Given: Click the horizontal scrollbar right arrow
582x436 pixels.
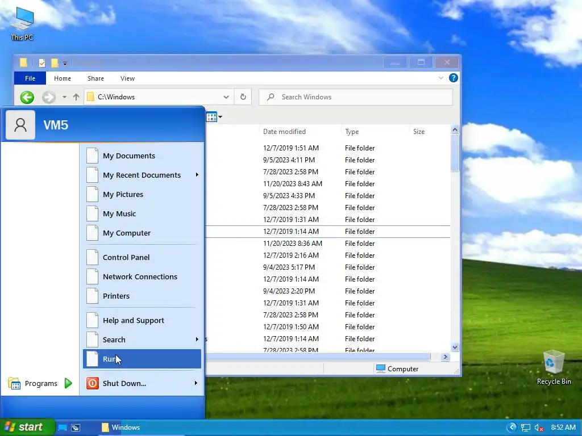Looking at the screenshot, I should tap(446, 357).
